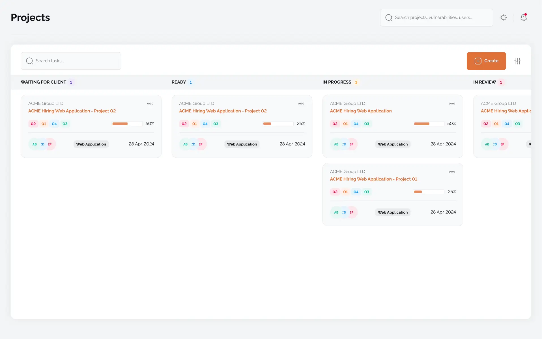The width and height of the screenshot is (542, 339).
Task: Click the magnifier icon in the Search tasks field
Action: point(29,61)
